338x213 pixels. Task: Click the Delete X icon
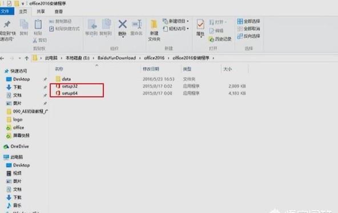pyautogui.click(x=122, y=24)
